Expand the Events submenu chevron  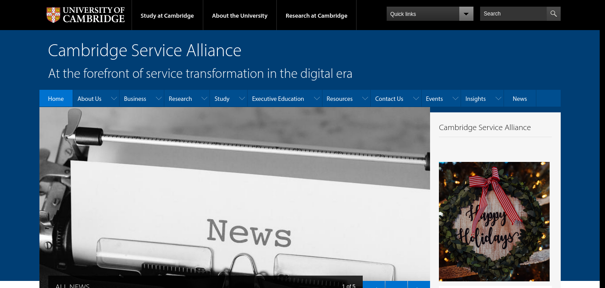click(x=455, y=99)
